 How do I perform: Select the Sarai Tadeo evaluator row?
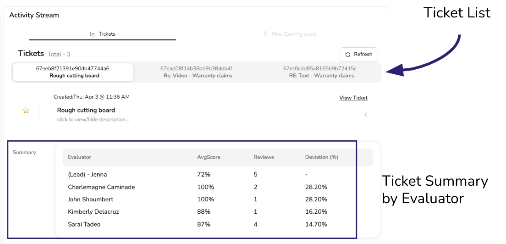coord(84,224)
